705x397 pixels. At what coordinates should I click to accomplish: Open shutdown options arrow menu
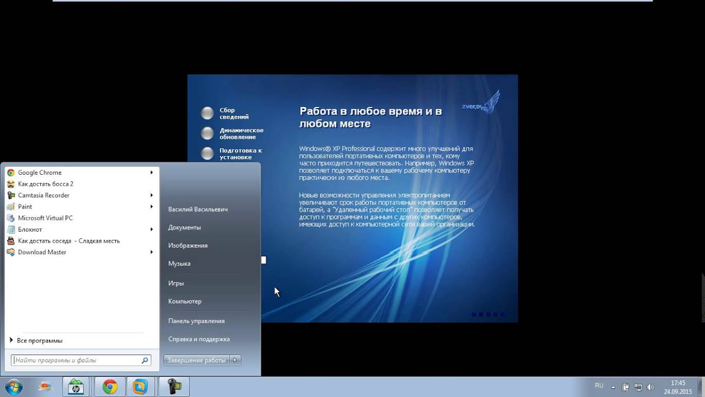coord(235,360)
